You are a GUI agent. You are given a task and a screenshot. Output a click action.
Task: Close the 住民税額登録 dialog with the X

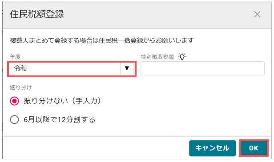[257, 14]
